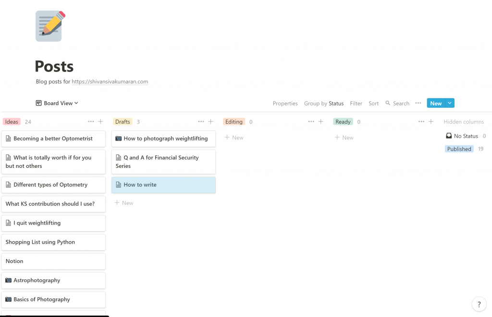
Task: Open the help question mark icon
Action: [x=479, y=304]
